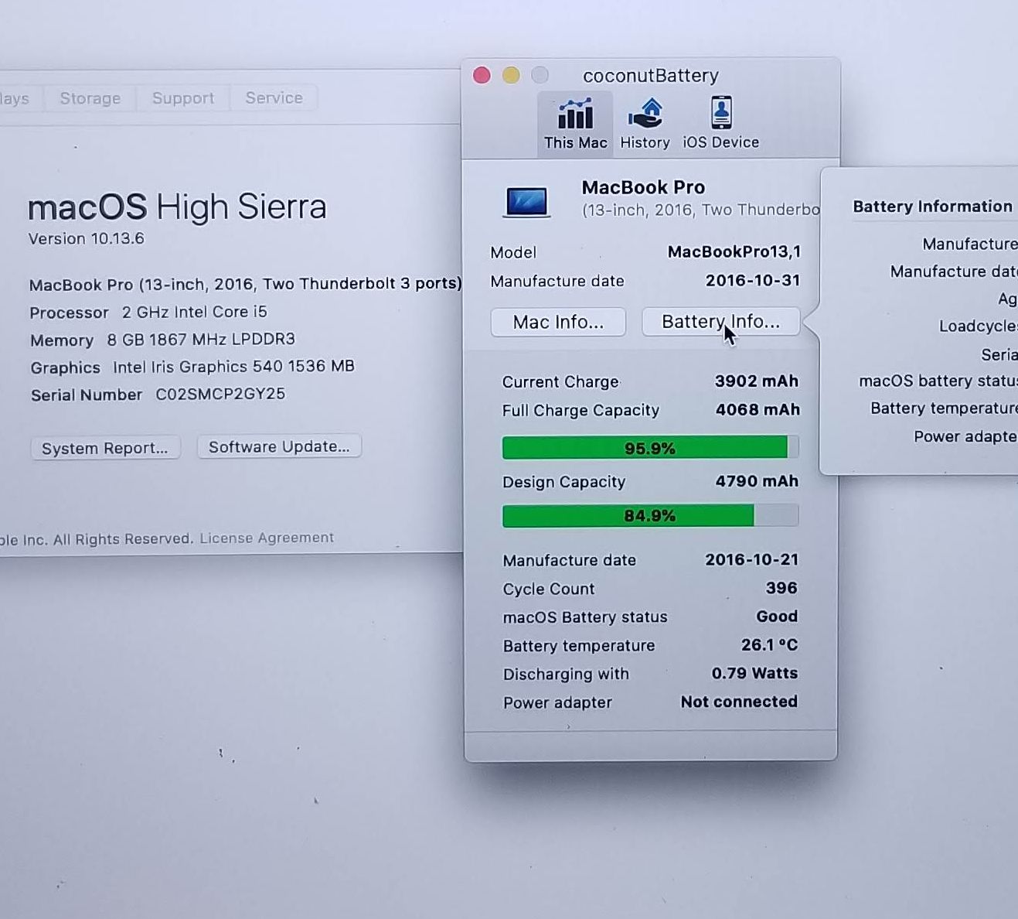Select the This Mac toolbar icon
The width and height of the screenshot is (1018, 919).
coord(575,123)
